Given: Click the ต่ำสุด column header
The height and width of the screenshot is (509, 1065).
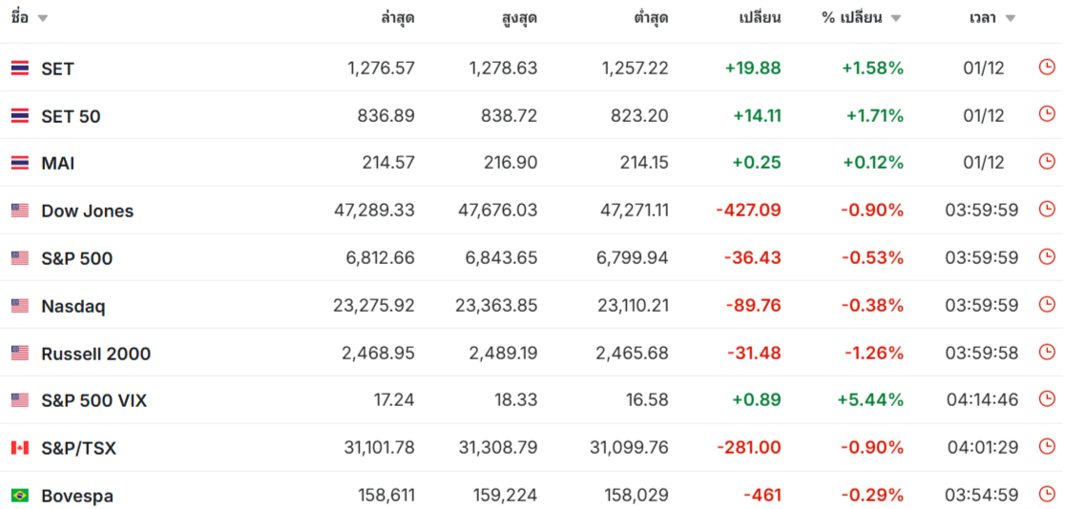Looking at the screenshot, I should (651, 18).
